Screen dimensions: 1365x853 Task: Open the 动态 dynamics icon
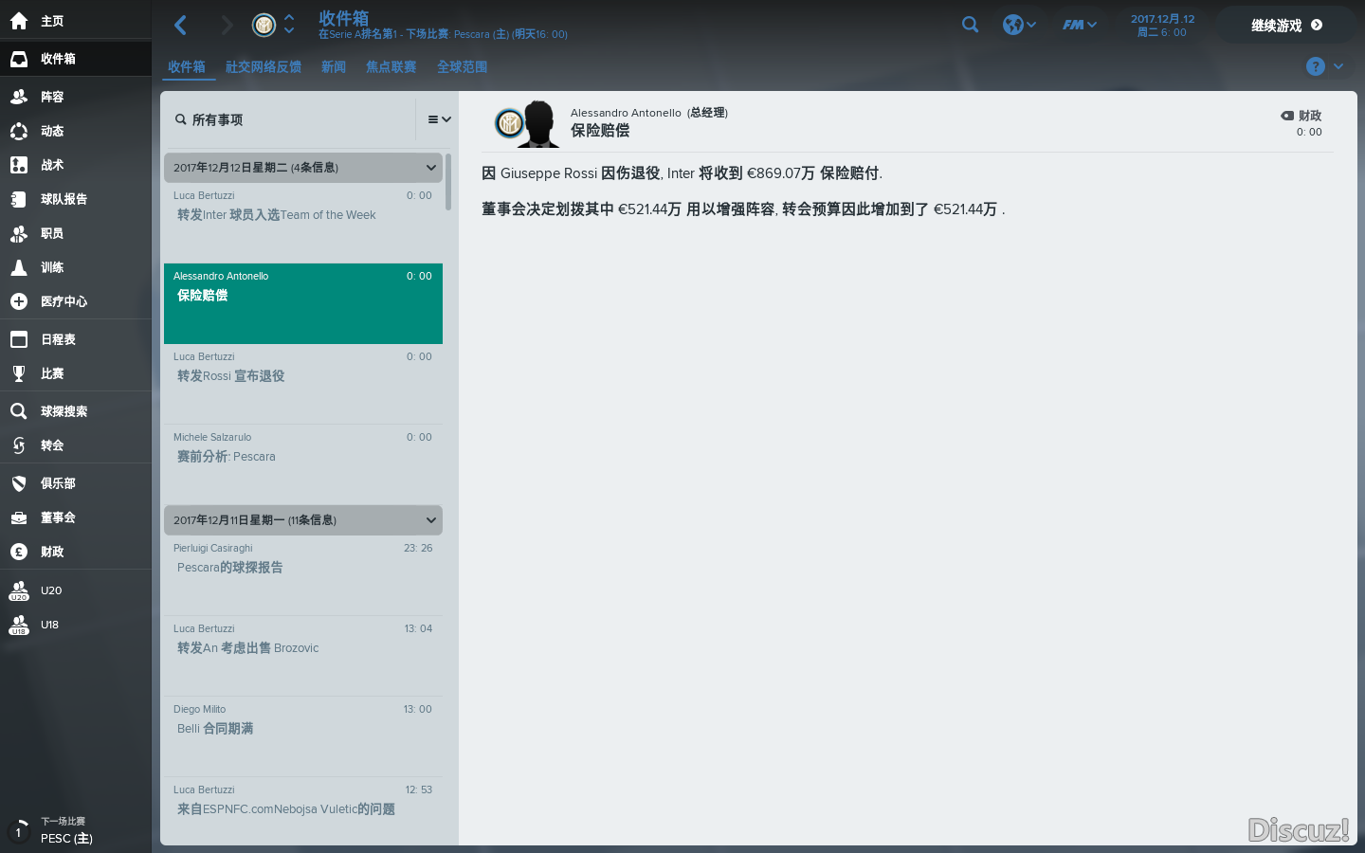19,131
